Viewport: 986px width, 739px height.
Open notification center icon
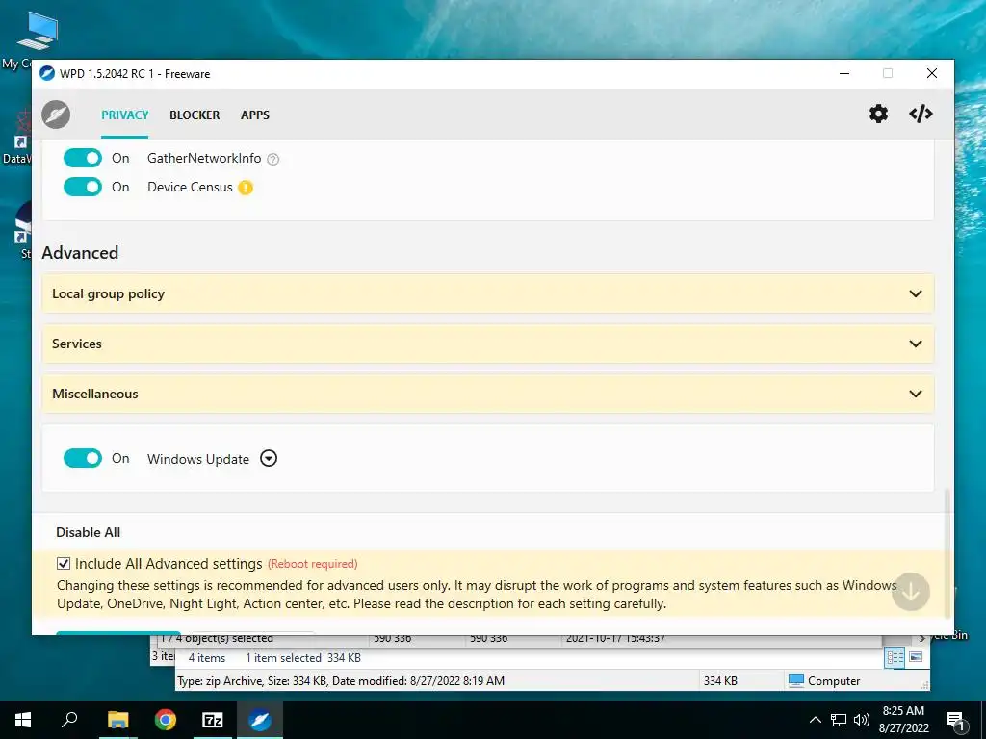tap(955, 721)
